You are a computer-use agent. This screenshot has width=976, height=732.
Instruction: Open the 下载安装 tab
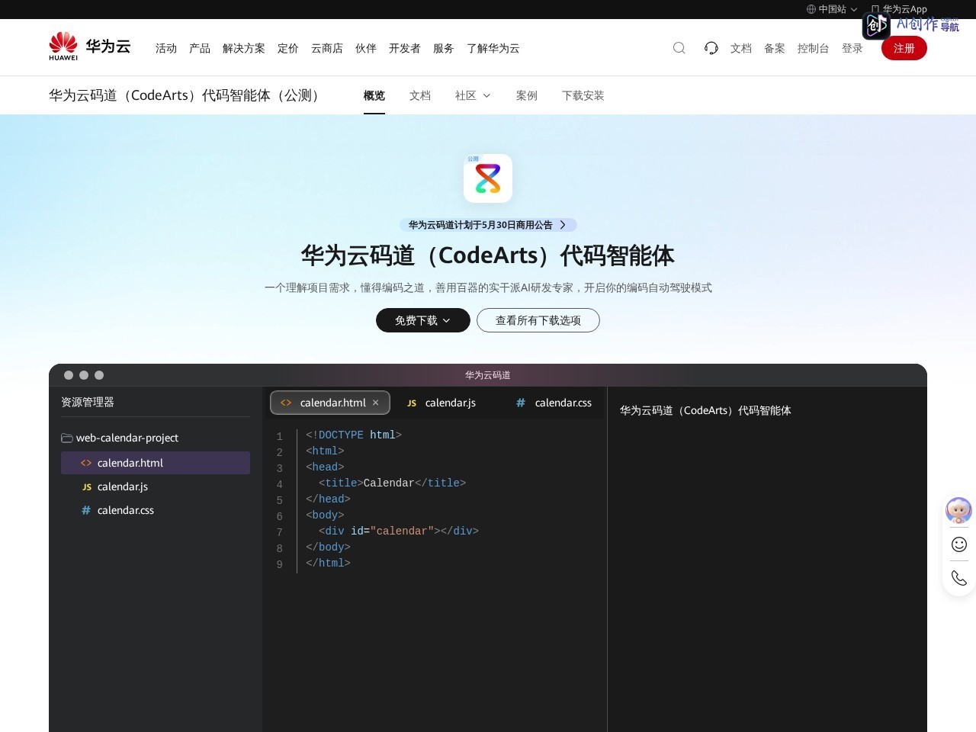583,95
